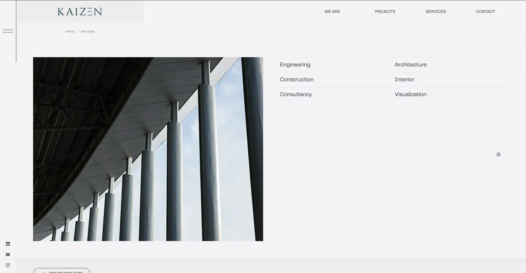Click the KAIZEN logo
Screen dimensions: 526x273
pyautogui.click(x=80, y=12)
